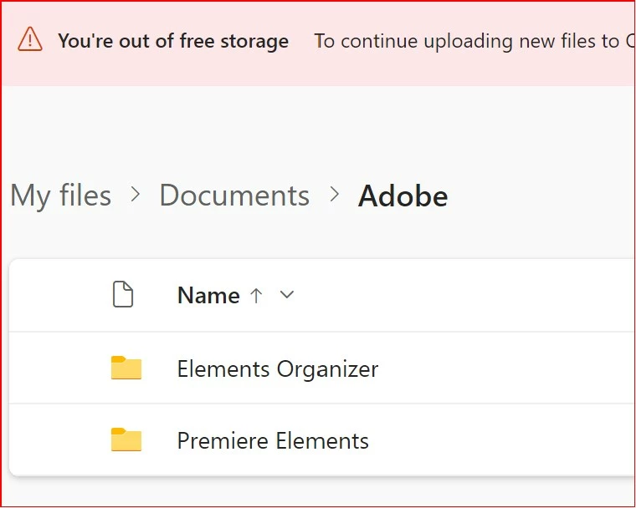Click the current Adobe breadcrumb title
Screen dimensions: 636x508
[x=403, y=196]
